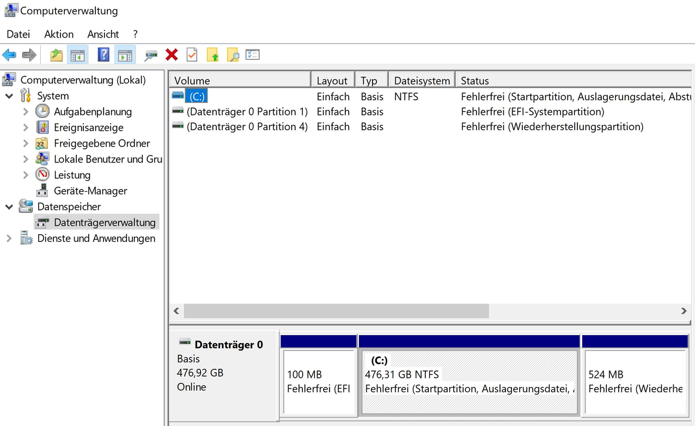Image resolution: width=695 pixels, height=426 pixels.
Task: Toggle the action pane toolbar icon
Action: click(125, 55)
